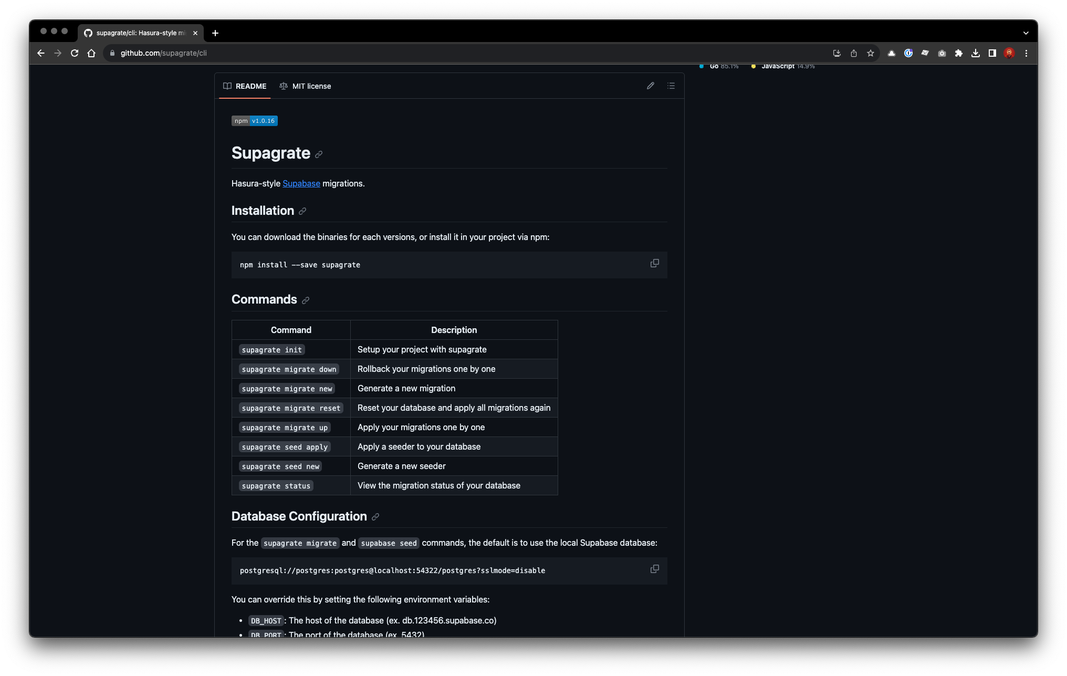Image resolution: width=1067 pixels, height=676 pixels.
Task: Open the camera screenshot extension
Action: click(x=942, y=53)
